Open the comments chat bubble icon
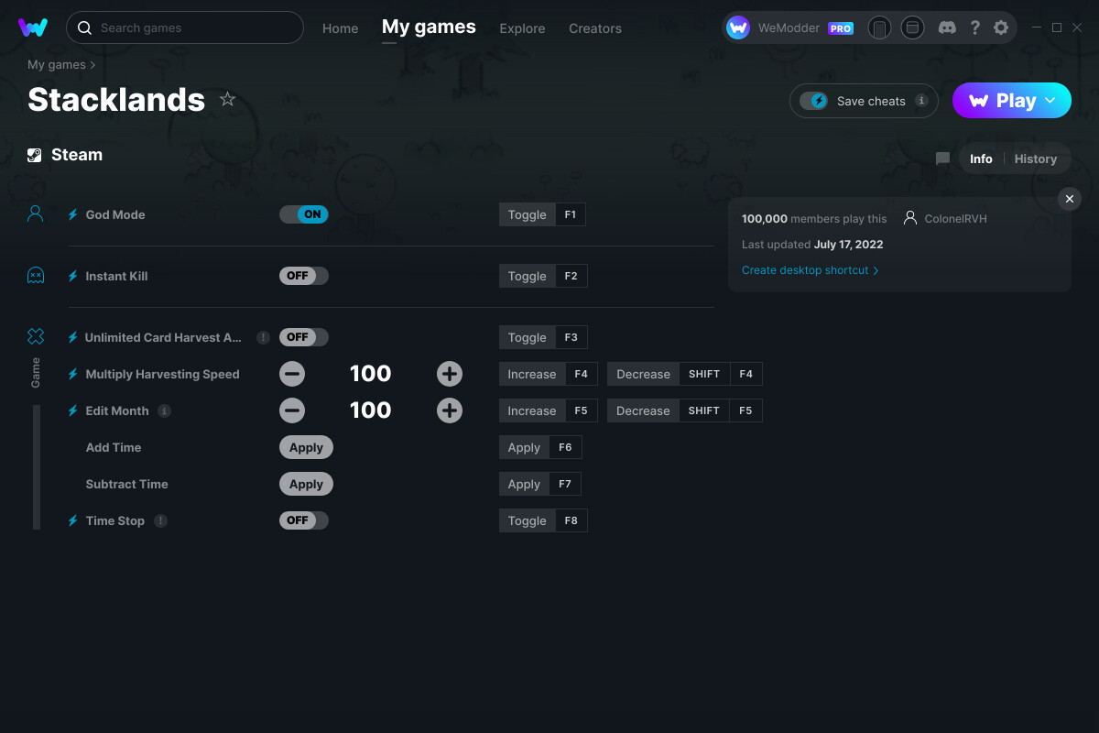1099x733 pixels. [942, 159]
